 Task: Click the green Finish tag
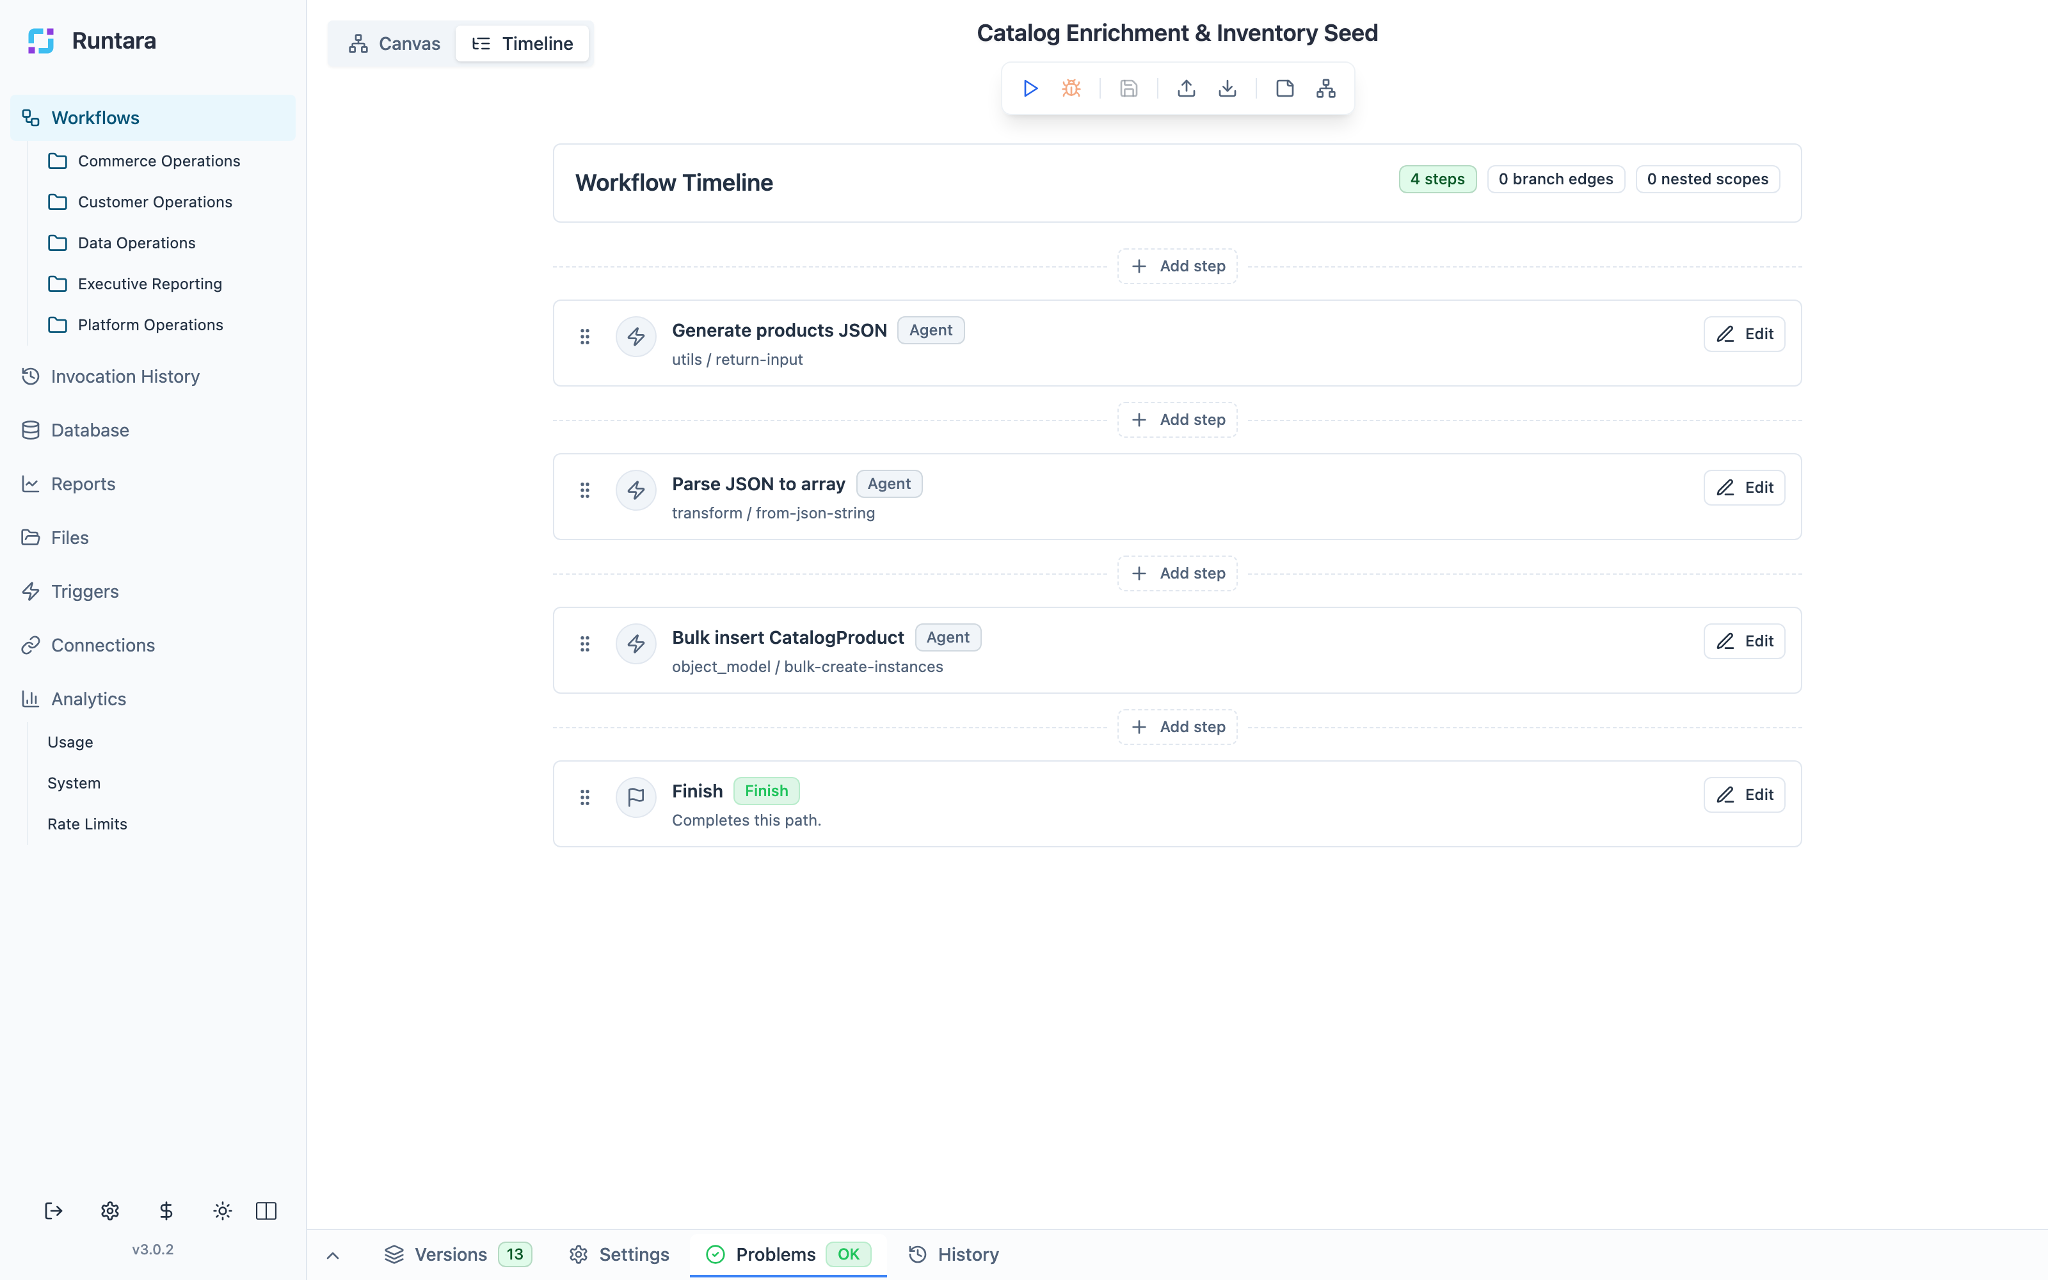766,790
